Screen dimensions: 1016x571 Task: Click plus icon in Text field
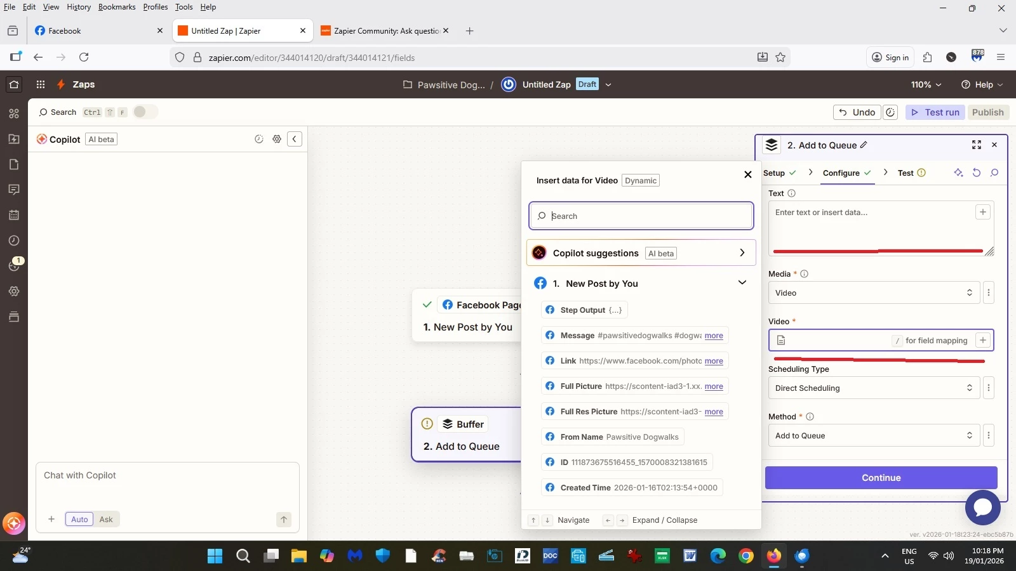(983, 213)
